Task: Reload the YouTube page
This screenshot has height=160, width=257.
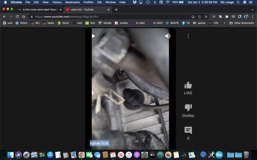Action: [17, 17]
